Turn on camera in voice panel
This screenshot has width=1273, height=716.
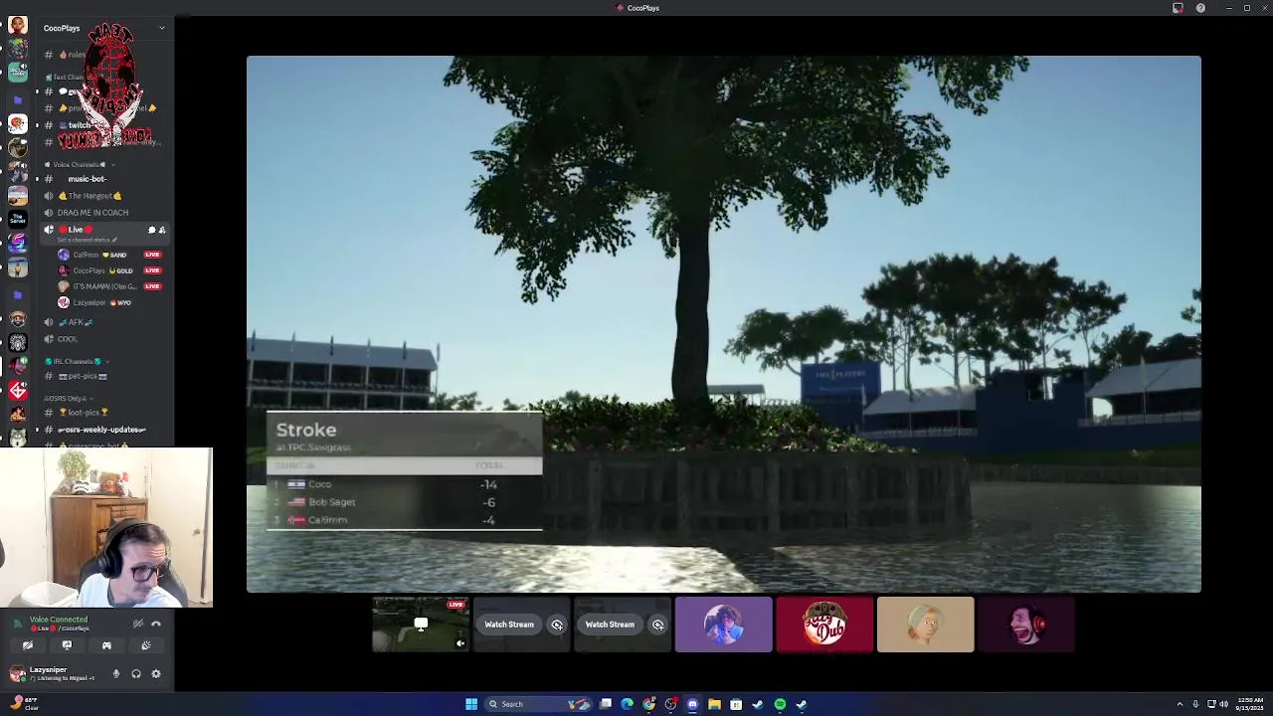28,645
